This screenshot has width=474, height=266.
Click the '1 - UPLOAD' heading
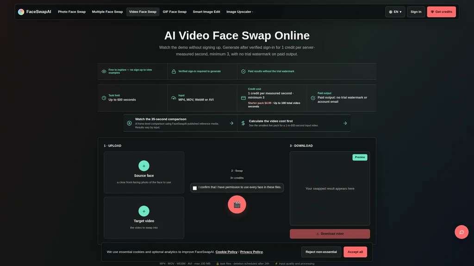tap(112, 145)
